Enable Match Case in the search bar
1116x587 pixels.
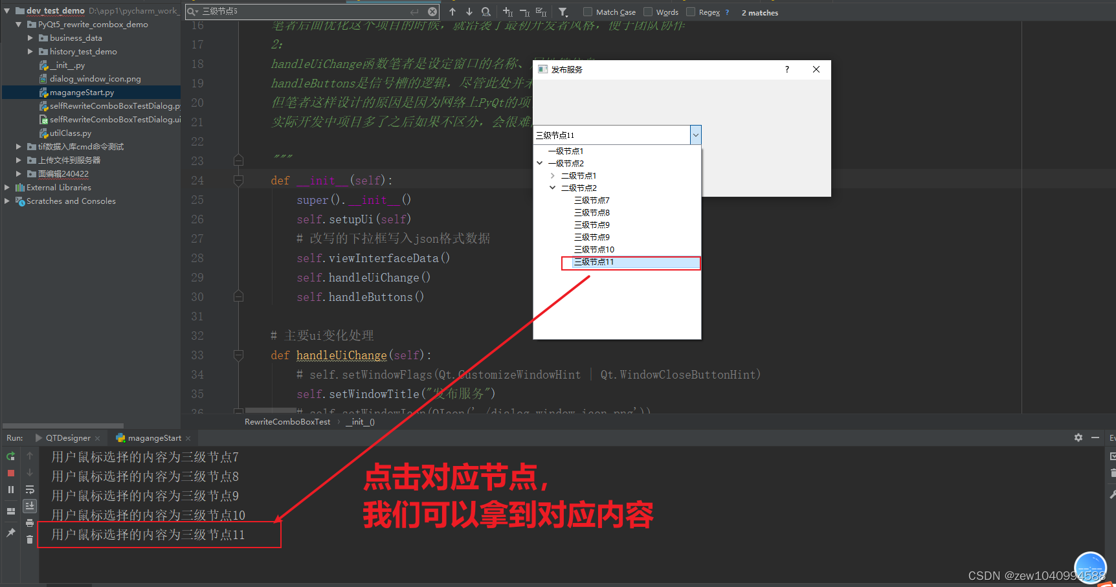pyautogui.click(x=589, y=12)
